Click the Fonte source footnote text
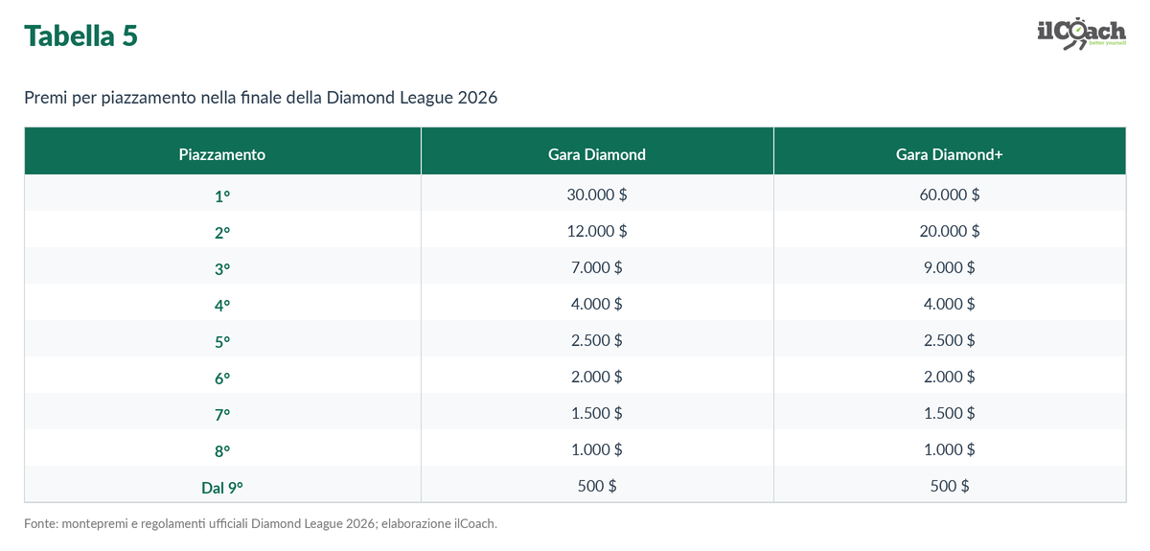The height and width of the screenshot is (551, 1150). coord(261,523)
